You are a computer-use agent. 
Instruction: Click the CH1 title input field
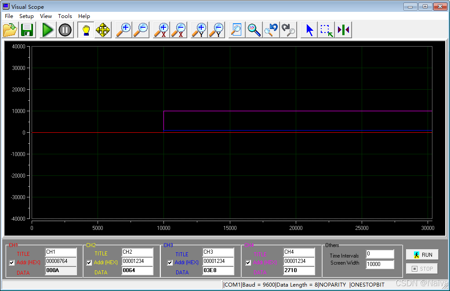tap(61, 252)
